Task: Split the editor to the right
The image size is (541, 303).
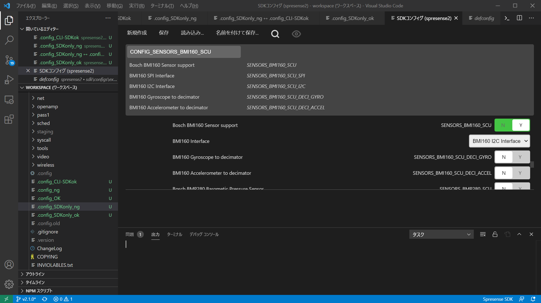Action: [519, 18]
